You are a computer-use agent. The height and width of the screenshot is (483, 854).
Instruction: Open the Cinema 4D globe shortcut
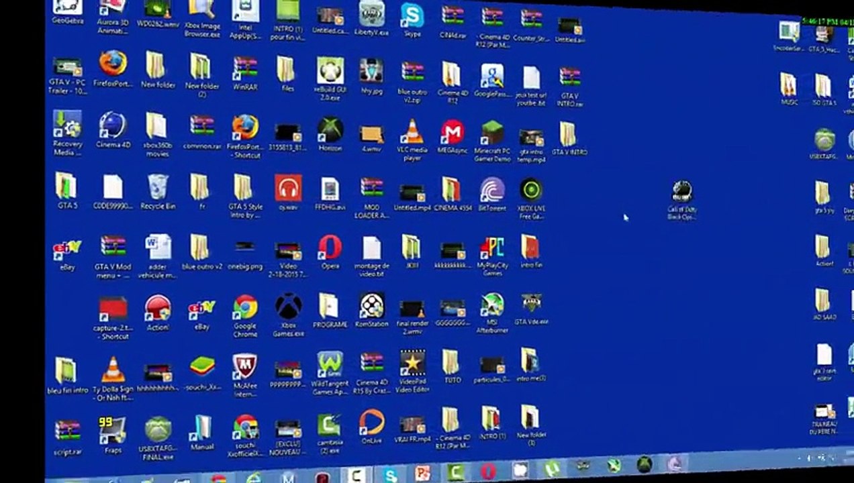pos(112,129)
